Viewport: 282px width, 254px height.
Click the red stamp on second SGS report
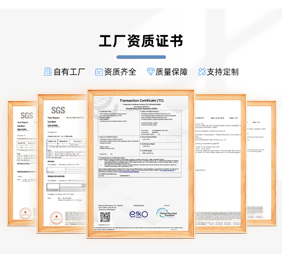[x=56, y=218]
